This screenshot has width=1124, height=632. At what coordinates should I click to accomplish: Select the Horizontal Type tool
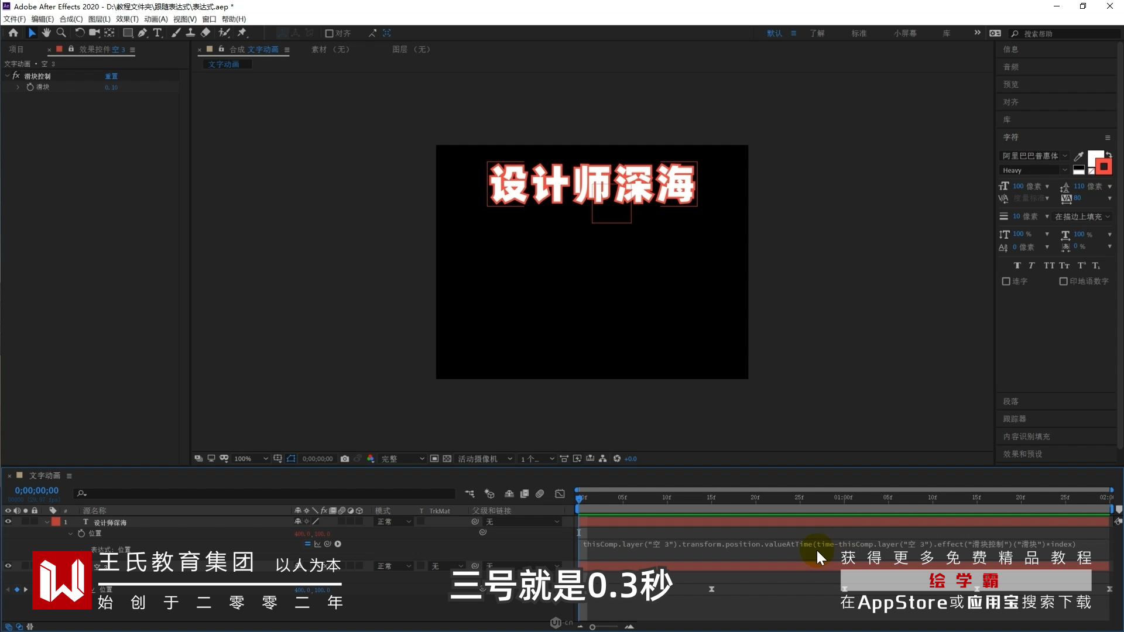[157, 33]
